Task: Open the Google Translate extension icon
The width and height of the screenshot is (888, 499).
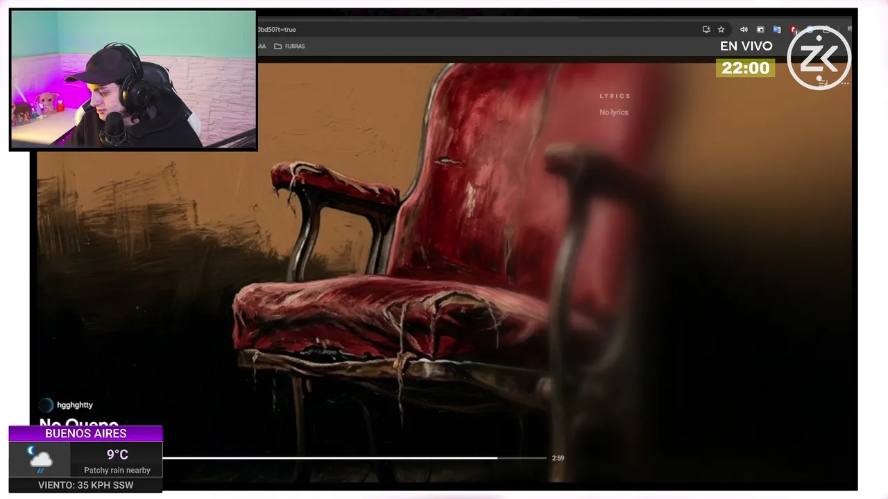Action: (777, 30)
